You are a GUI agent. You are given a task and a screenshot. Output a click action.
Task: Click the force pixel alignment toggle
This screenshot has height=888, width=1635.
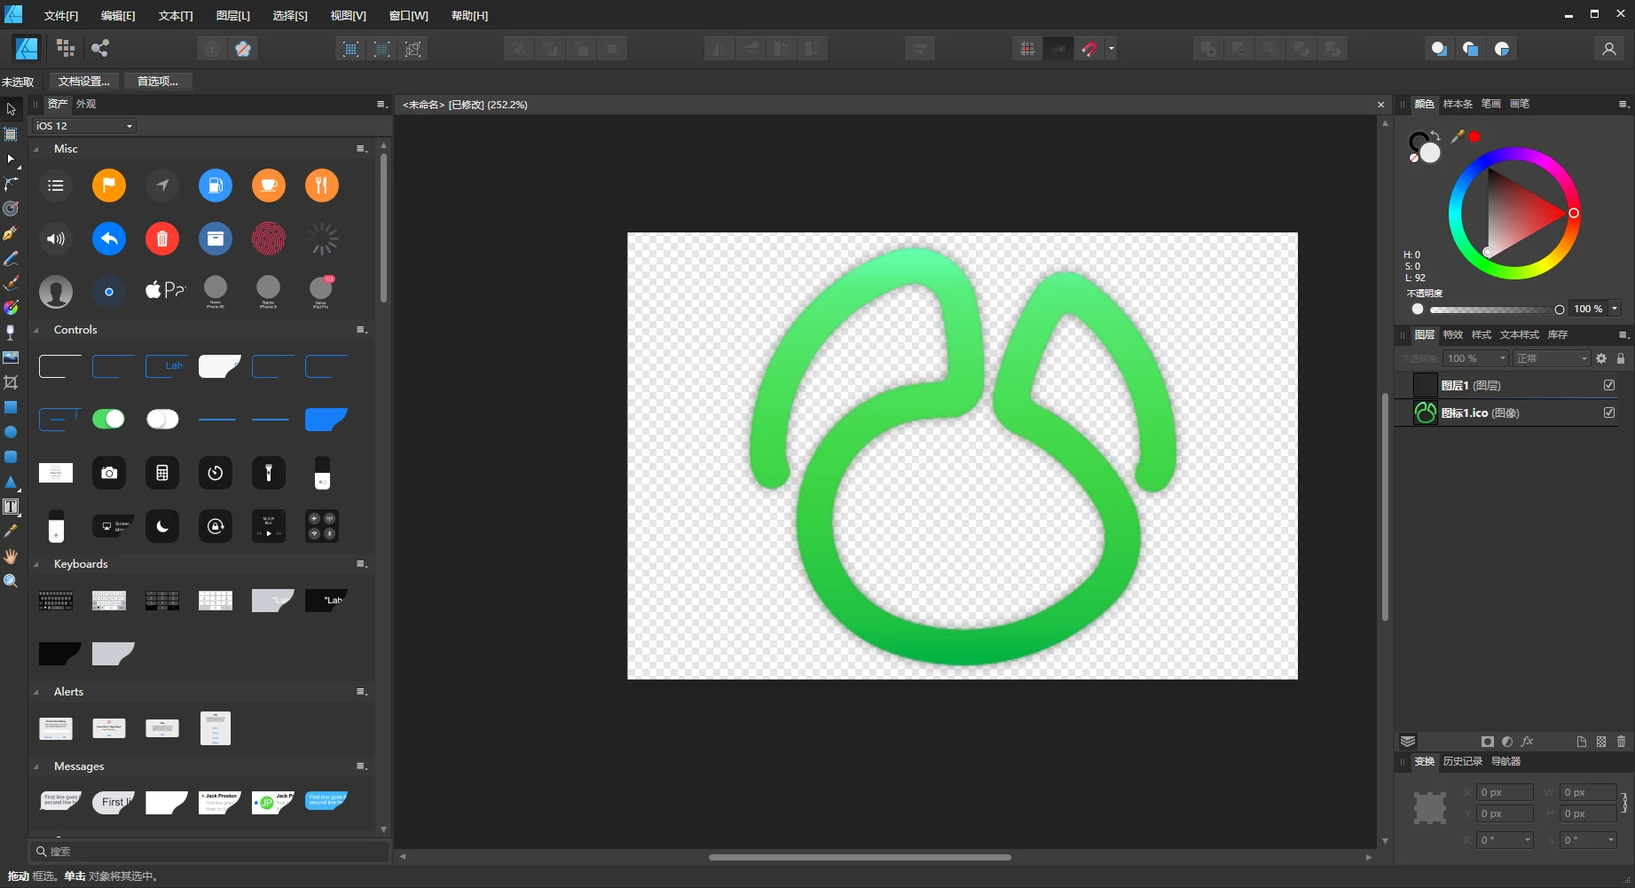[1058, 49]
